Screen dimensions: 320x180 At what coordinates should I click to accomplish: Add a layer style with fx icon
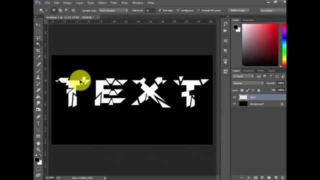pyautogui.click(x=249, y=178)
